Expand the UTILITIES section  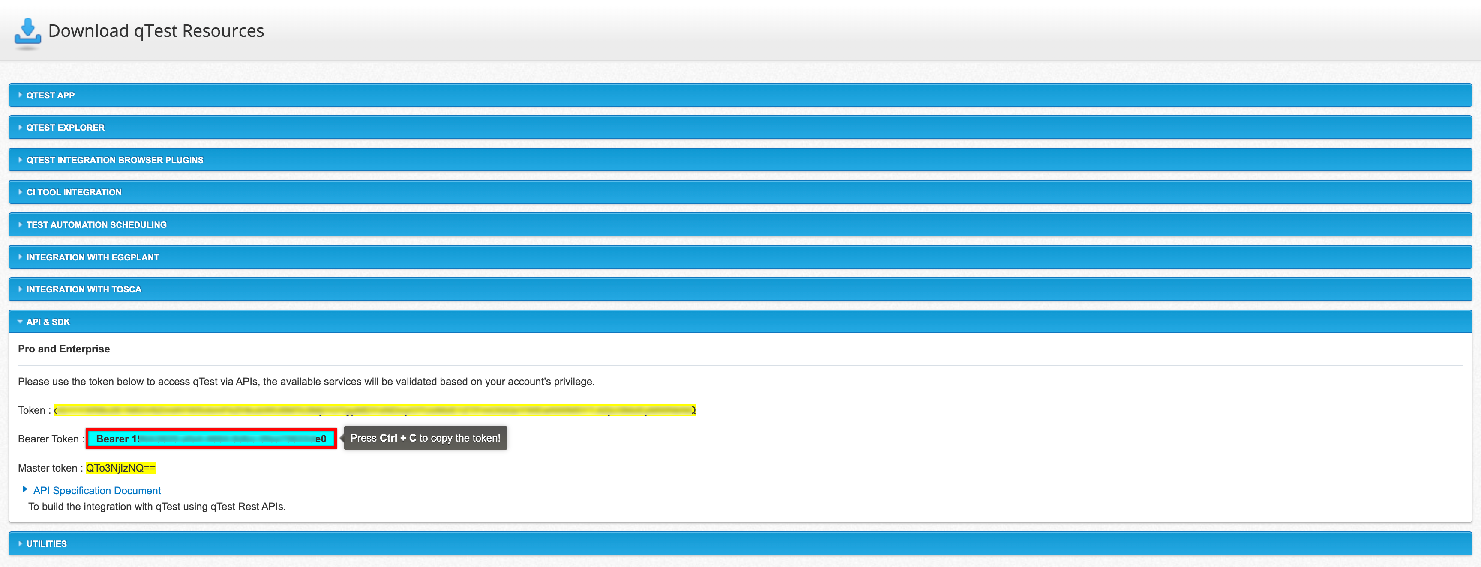tap(46, 544)
